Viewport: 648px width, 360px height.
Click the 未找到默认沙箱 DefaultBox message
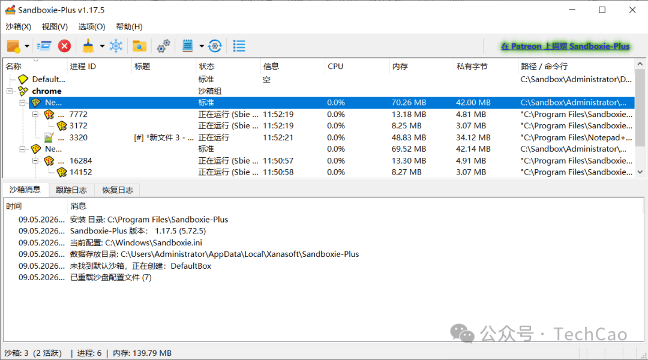140,266
